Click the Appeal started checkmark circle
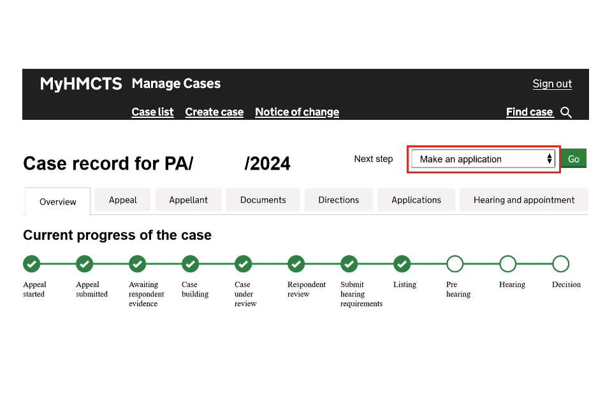The width and height of the screenshot is (612, 408). click(31, 263)
